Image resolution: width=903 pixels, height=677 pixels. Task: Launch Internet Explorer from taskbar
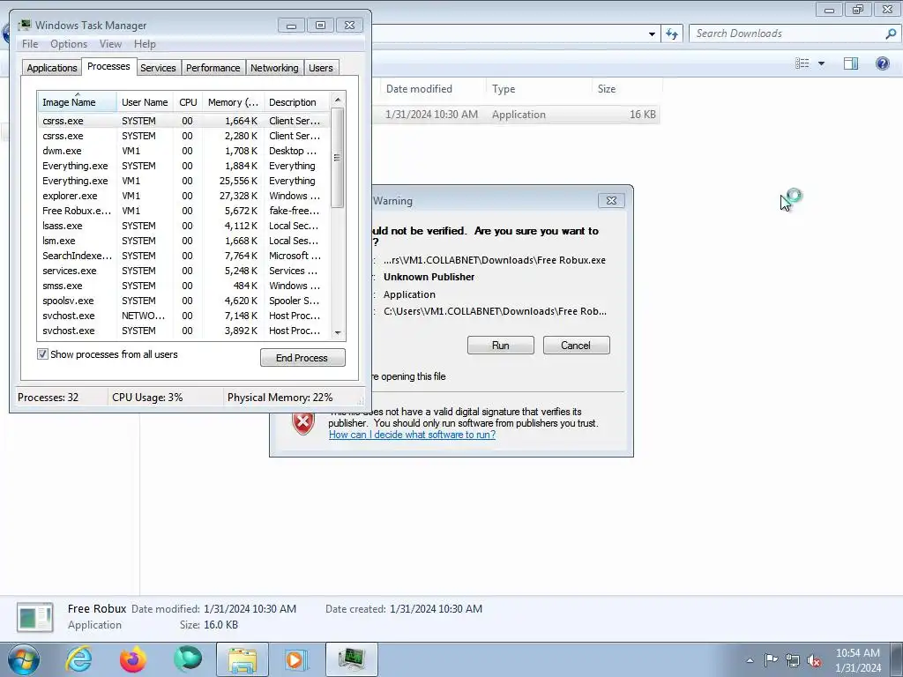coord(78,659)
